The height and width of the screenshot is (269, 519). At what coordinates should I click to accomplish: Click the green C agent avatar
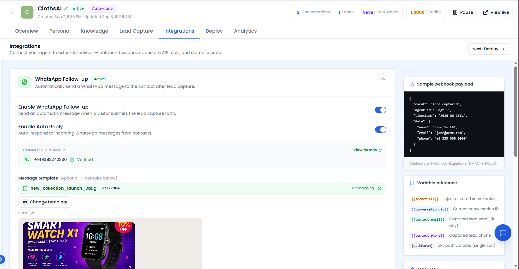(27, 12)
